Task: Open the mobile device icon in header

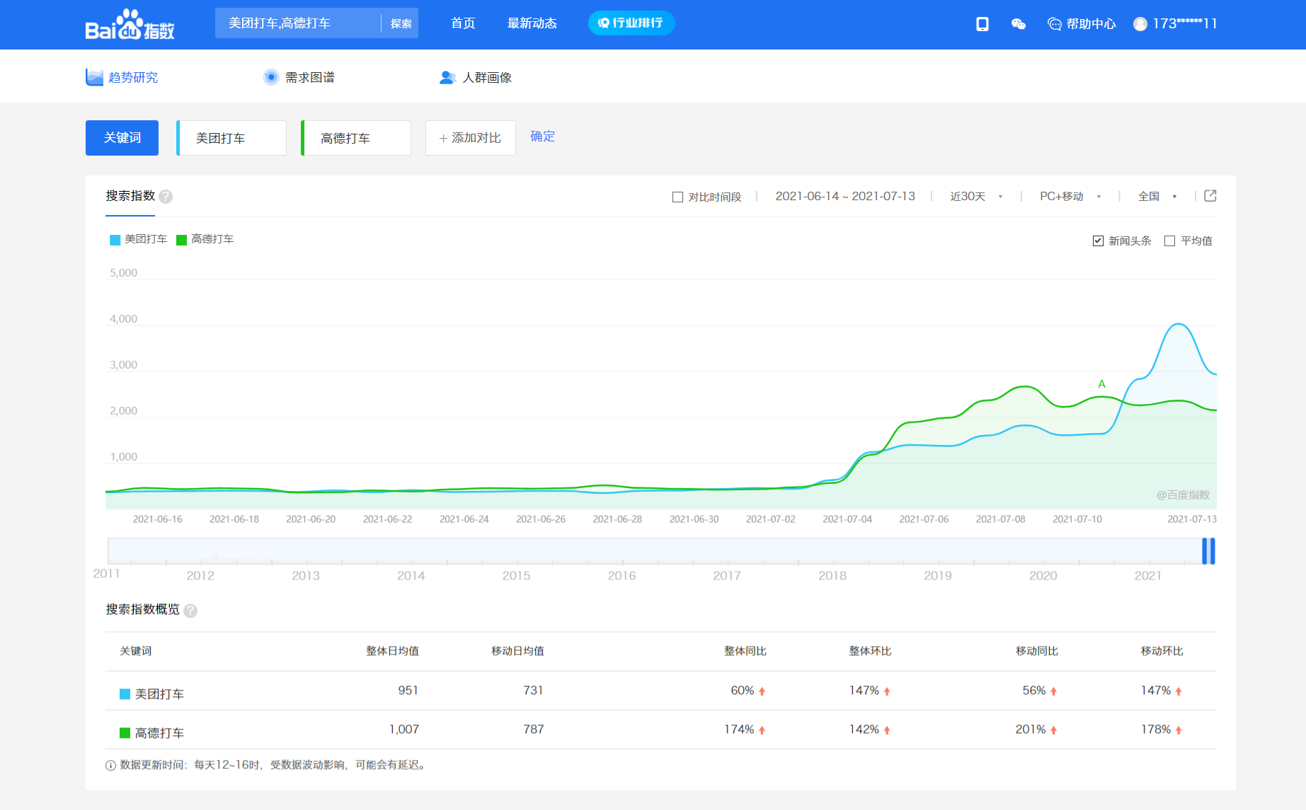Action: tap(982, 24)
